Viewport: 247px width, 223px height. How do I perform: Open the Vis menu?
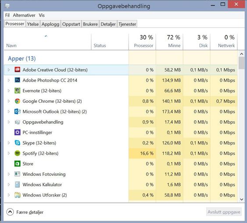click(42, 15)
